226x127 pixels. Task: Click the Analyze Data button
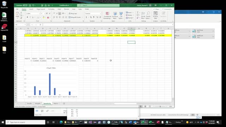[x=155, y=16]
